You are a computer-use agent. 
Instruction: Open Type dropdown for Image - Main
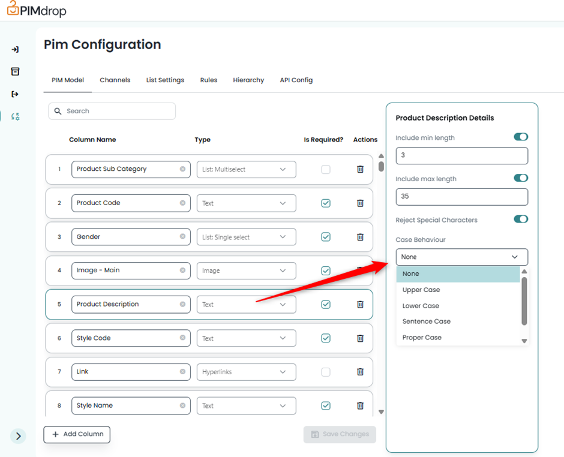[246, 271]
